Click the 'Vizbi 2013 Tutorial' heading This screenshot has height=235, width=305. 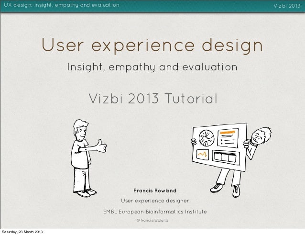coord(153,99)
